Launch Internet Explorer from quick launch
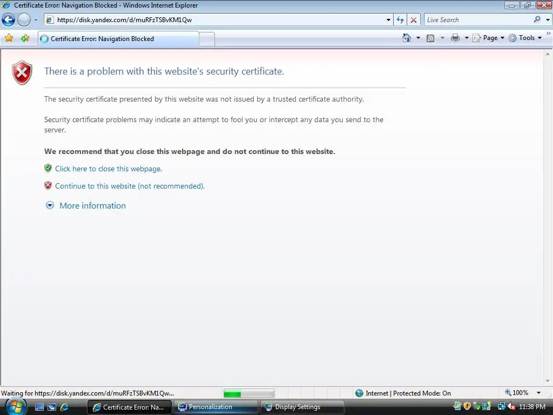Viewport: 553px width, 415px height. pos(65,407)
